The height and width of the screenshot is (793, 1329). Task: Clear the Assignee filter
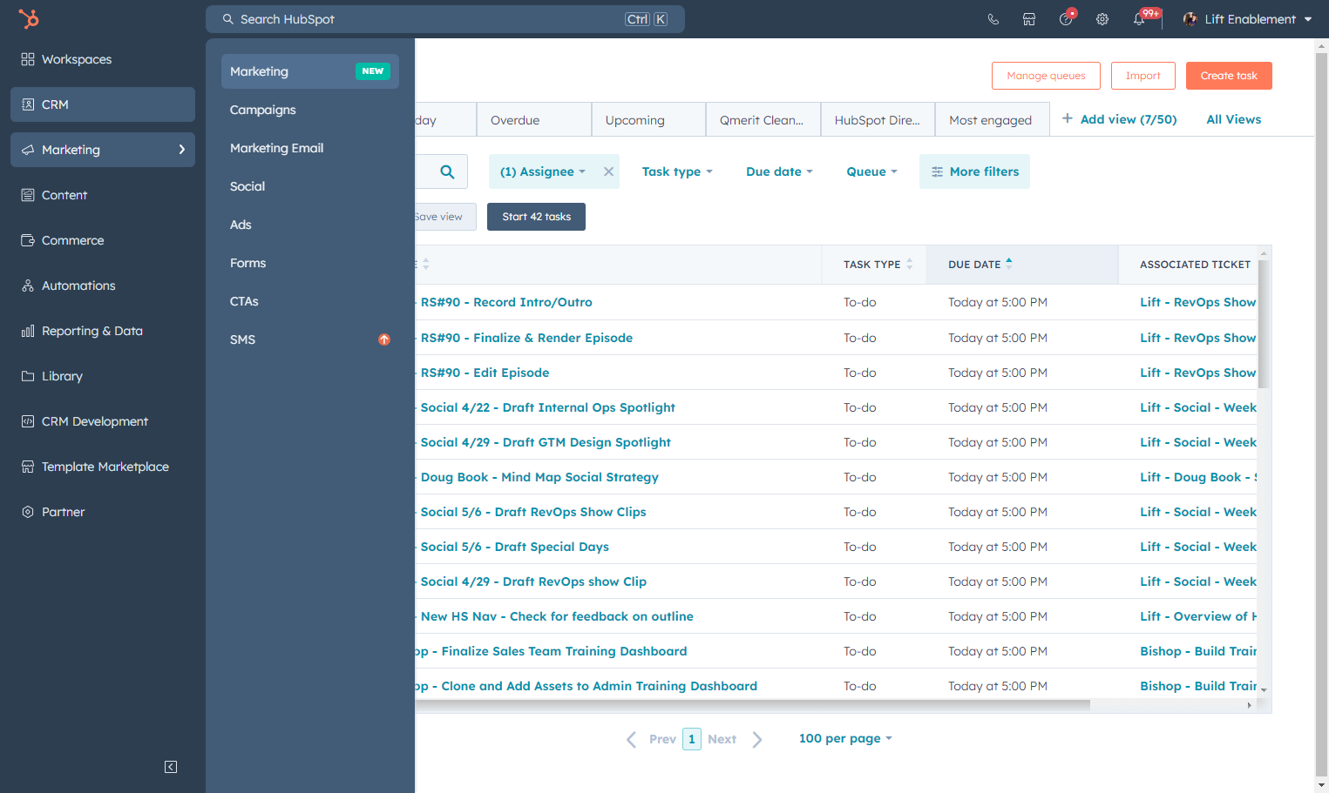click(609, 171)
